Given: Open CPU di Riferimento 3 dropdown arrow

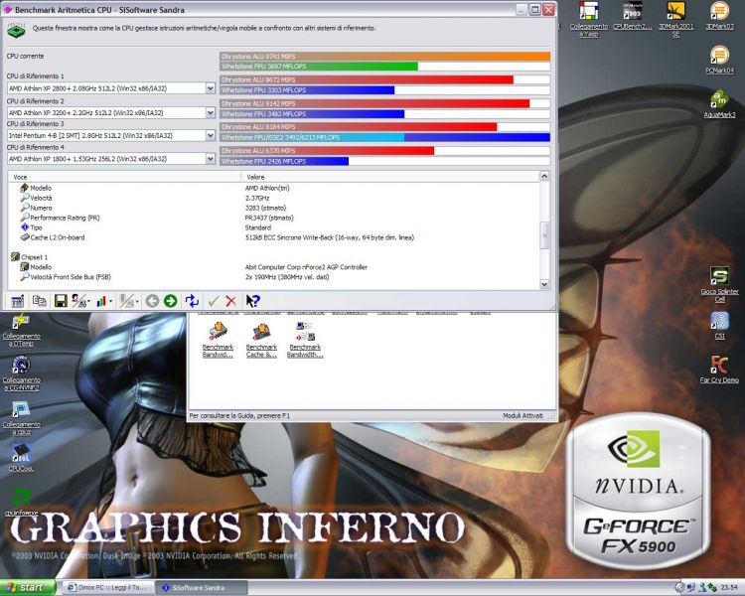Looking at the screenshot, I should (211, 135).
